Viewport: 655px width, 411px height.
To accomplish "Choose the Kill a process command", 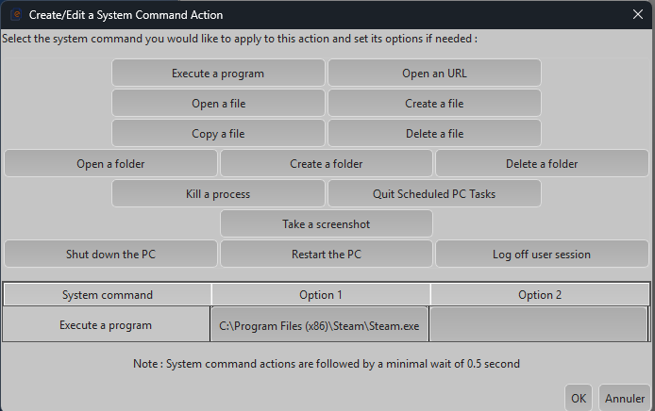I will (218, 194).
